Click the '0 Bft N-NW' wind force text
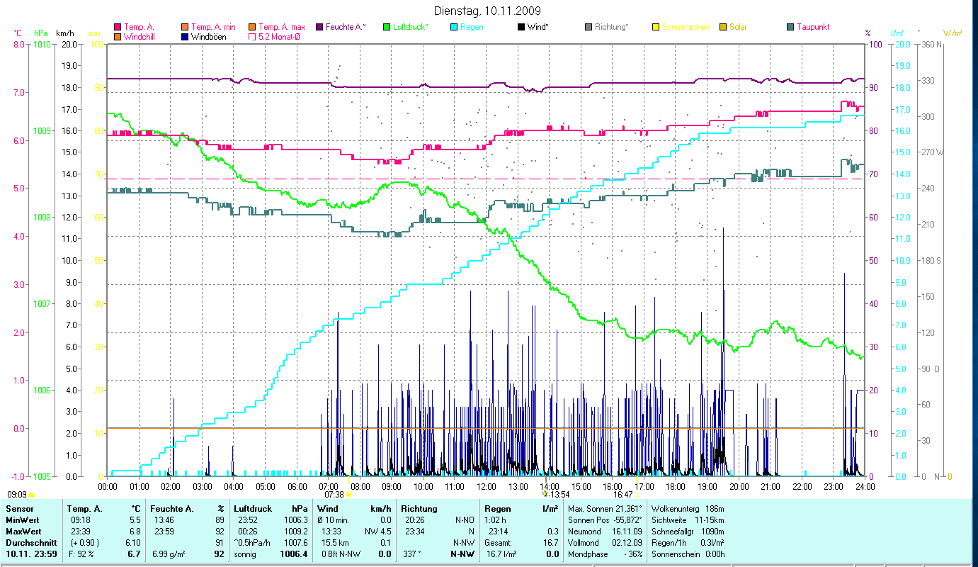 tap(340, 554)
